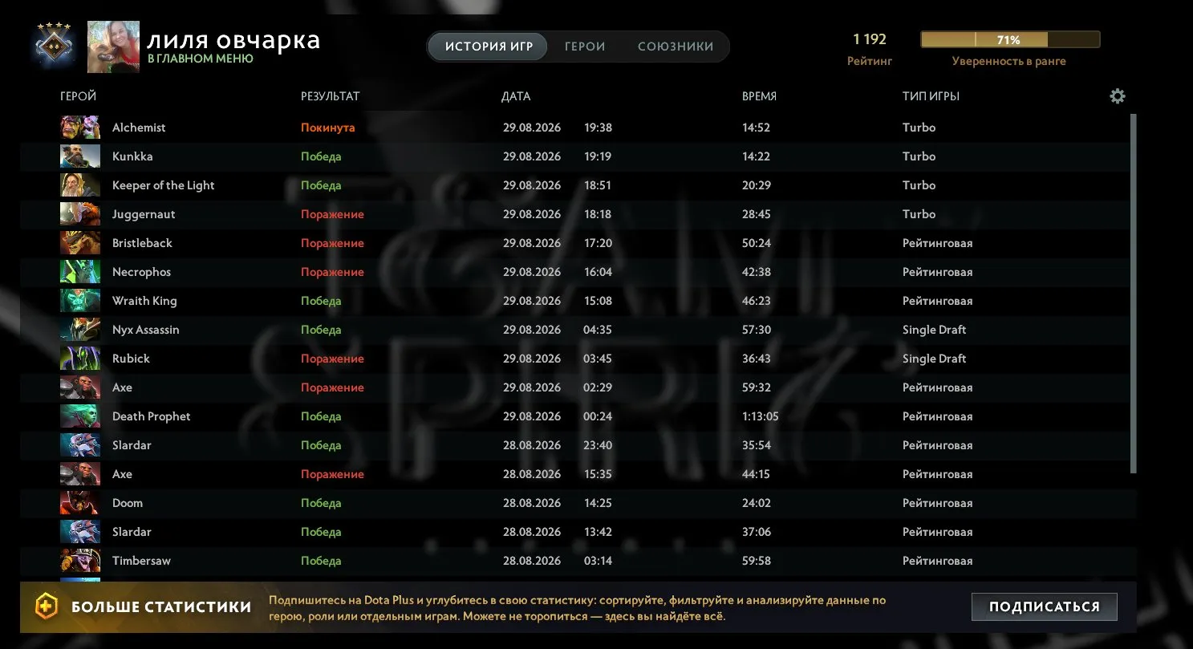Click the Juggernaut hero portrait
The image size is (1193, 649).
[x=80, y=214]
